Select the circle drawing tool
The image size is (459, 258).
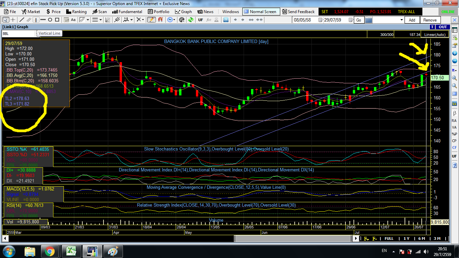50,20
